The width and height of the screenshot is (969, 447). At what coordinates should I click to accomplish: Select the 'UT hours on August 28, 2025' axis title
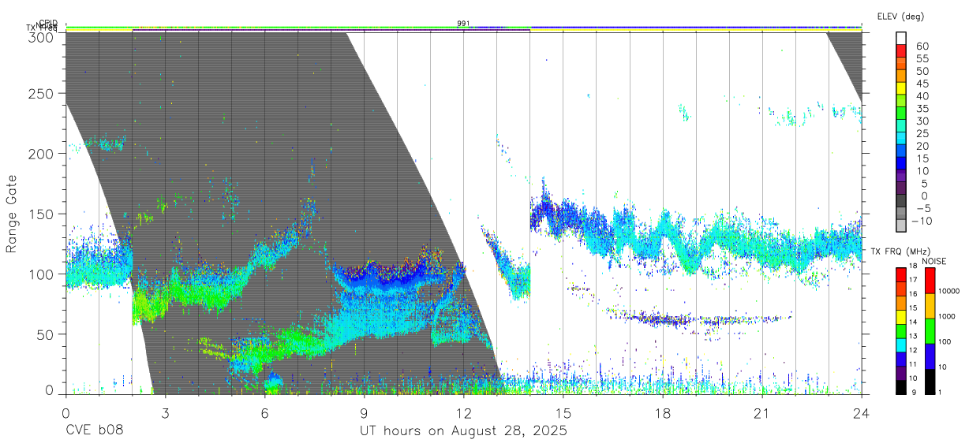tap(463, 431)
